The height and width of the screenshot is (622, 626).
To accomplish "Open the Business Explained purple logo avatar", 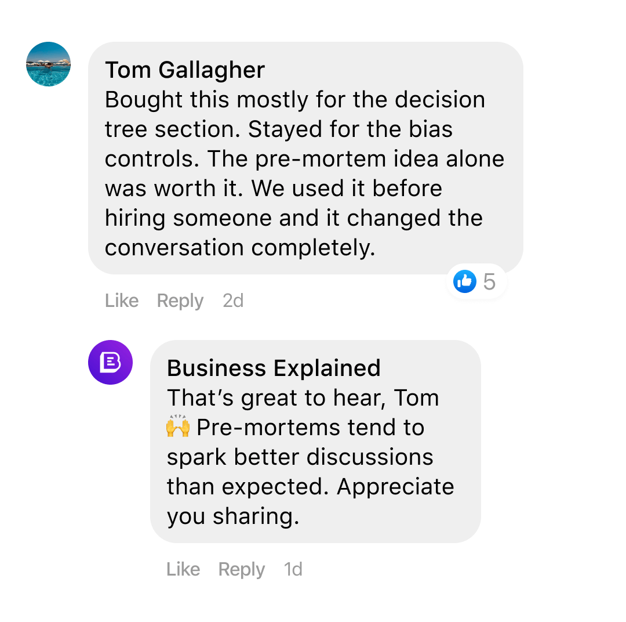I will pos(110,363).
